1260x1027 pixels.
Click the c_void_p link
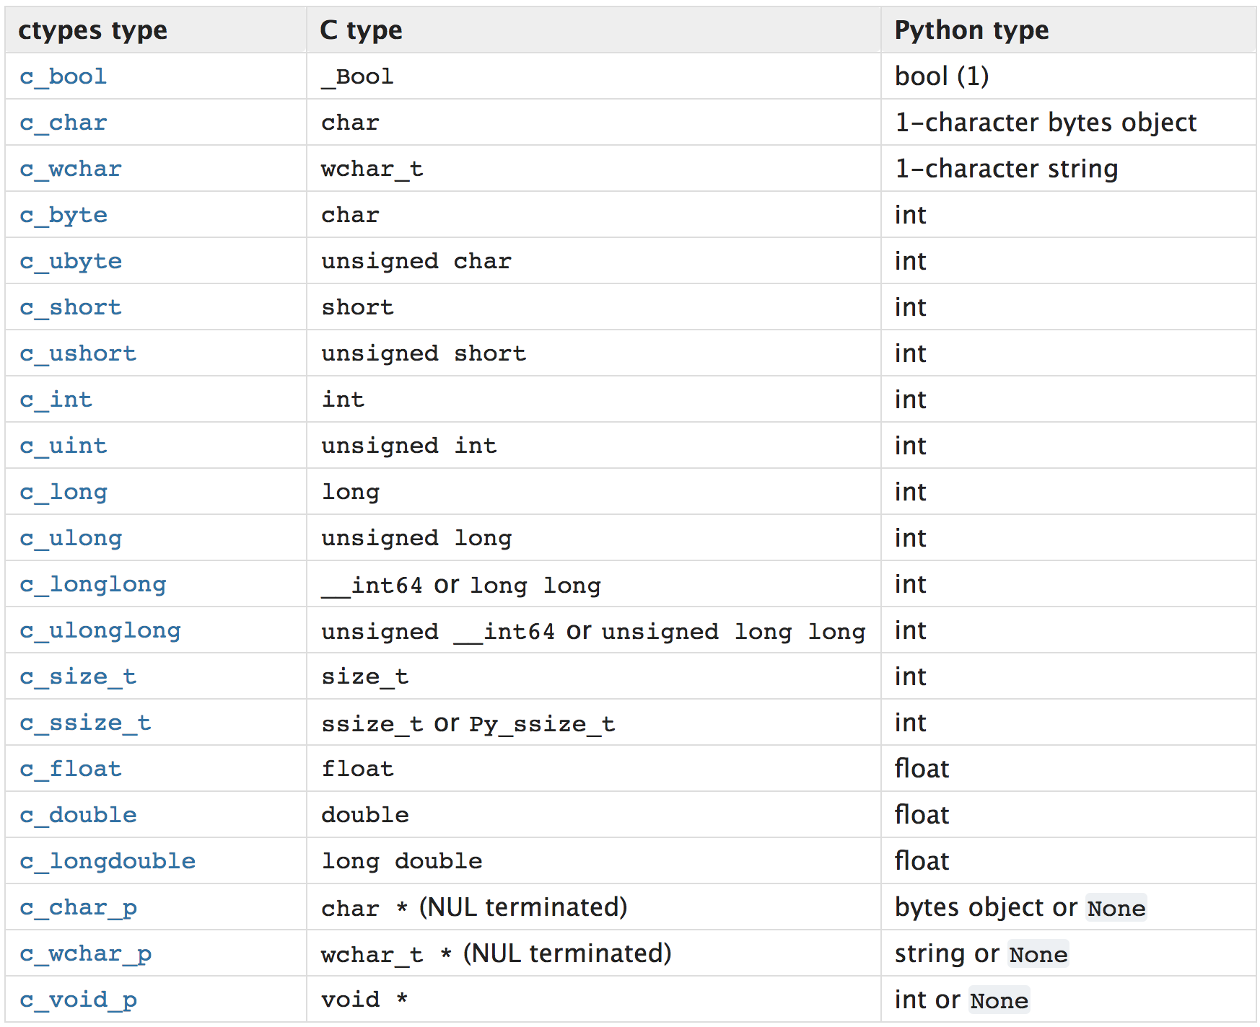point(78,1000)
